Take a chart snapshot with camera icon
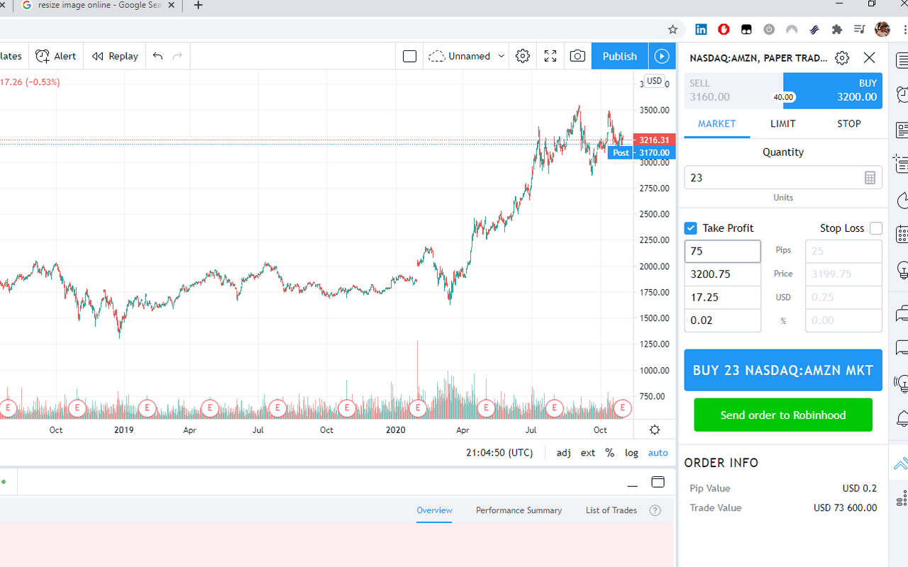This screenshot has width=908, height=567. pyautogui.click(x=577, y=56)
